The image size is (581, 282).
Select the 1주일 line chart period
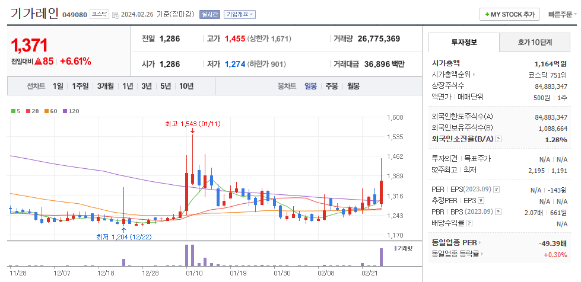click(x=80, y=86)
